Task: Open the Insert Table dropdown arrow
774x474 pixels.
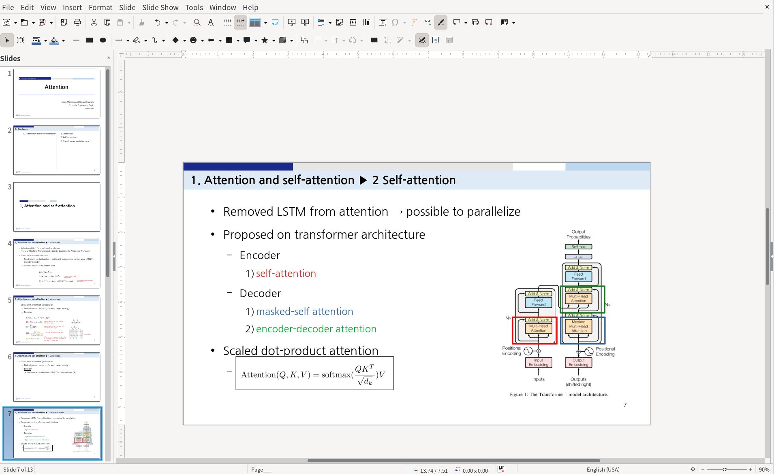Action: [x=330, y=22]
